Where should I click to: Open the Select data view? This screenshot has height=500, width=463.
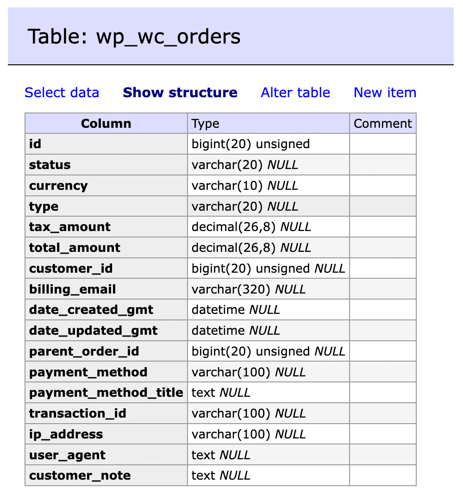coord(62,93)
